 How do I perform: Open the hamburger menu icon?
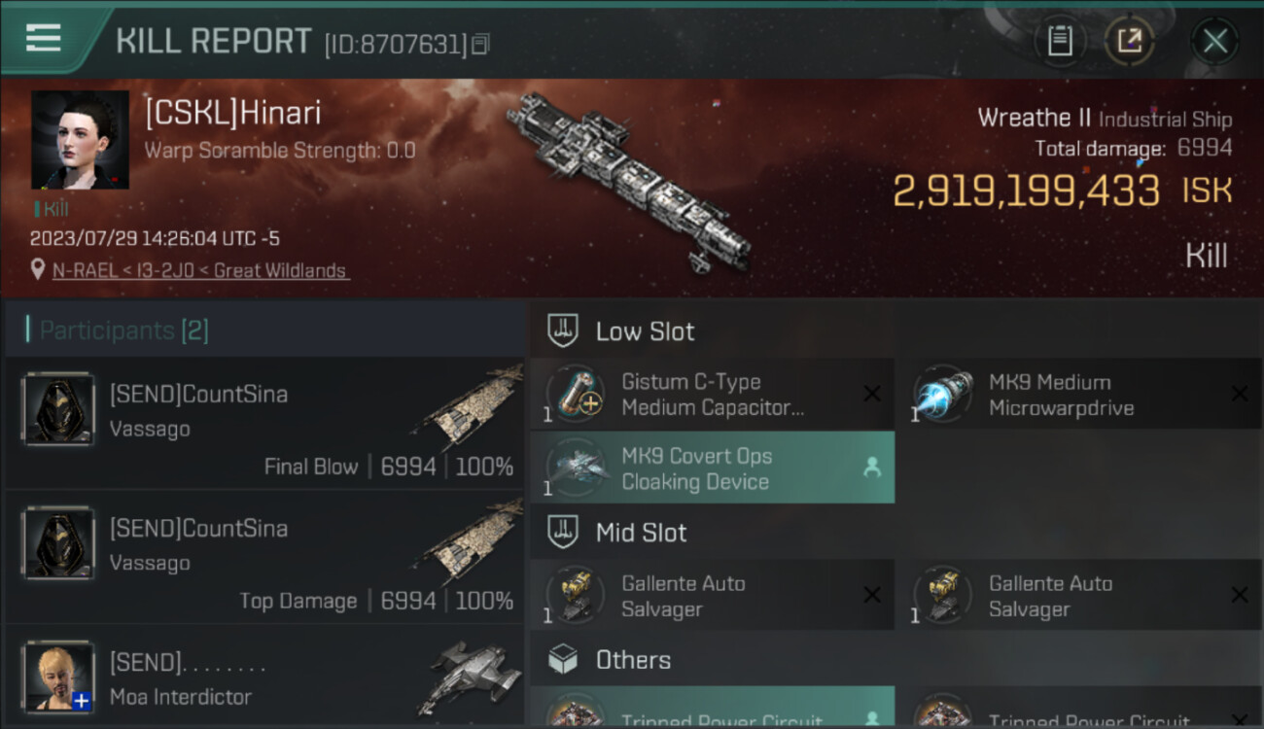(x=44, y=39)
